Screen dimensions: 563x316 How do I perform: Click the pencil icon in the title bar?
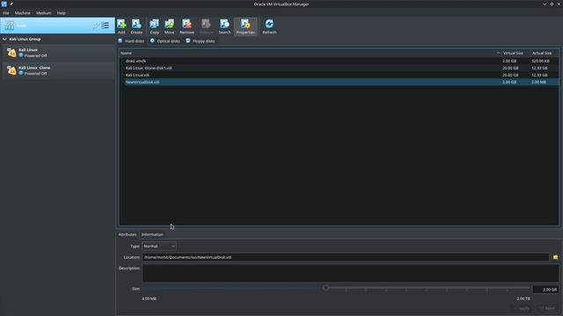[x=11, y=4]
